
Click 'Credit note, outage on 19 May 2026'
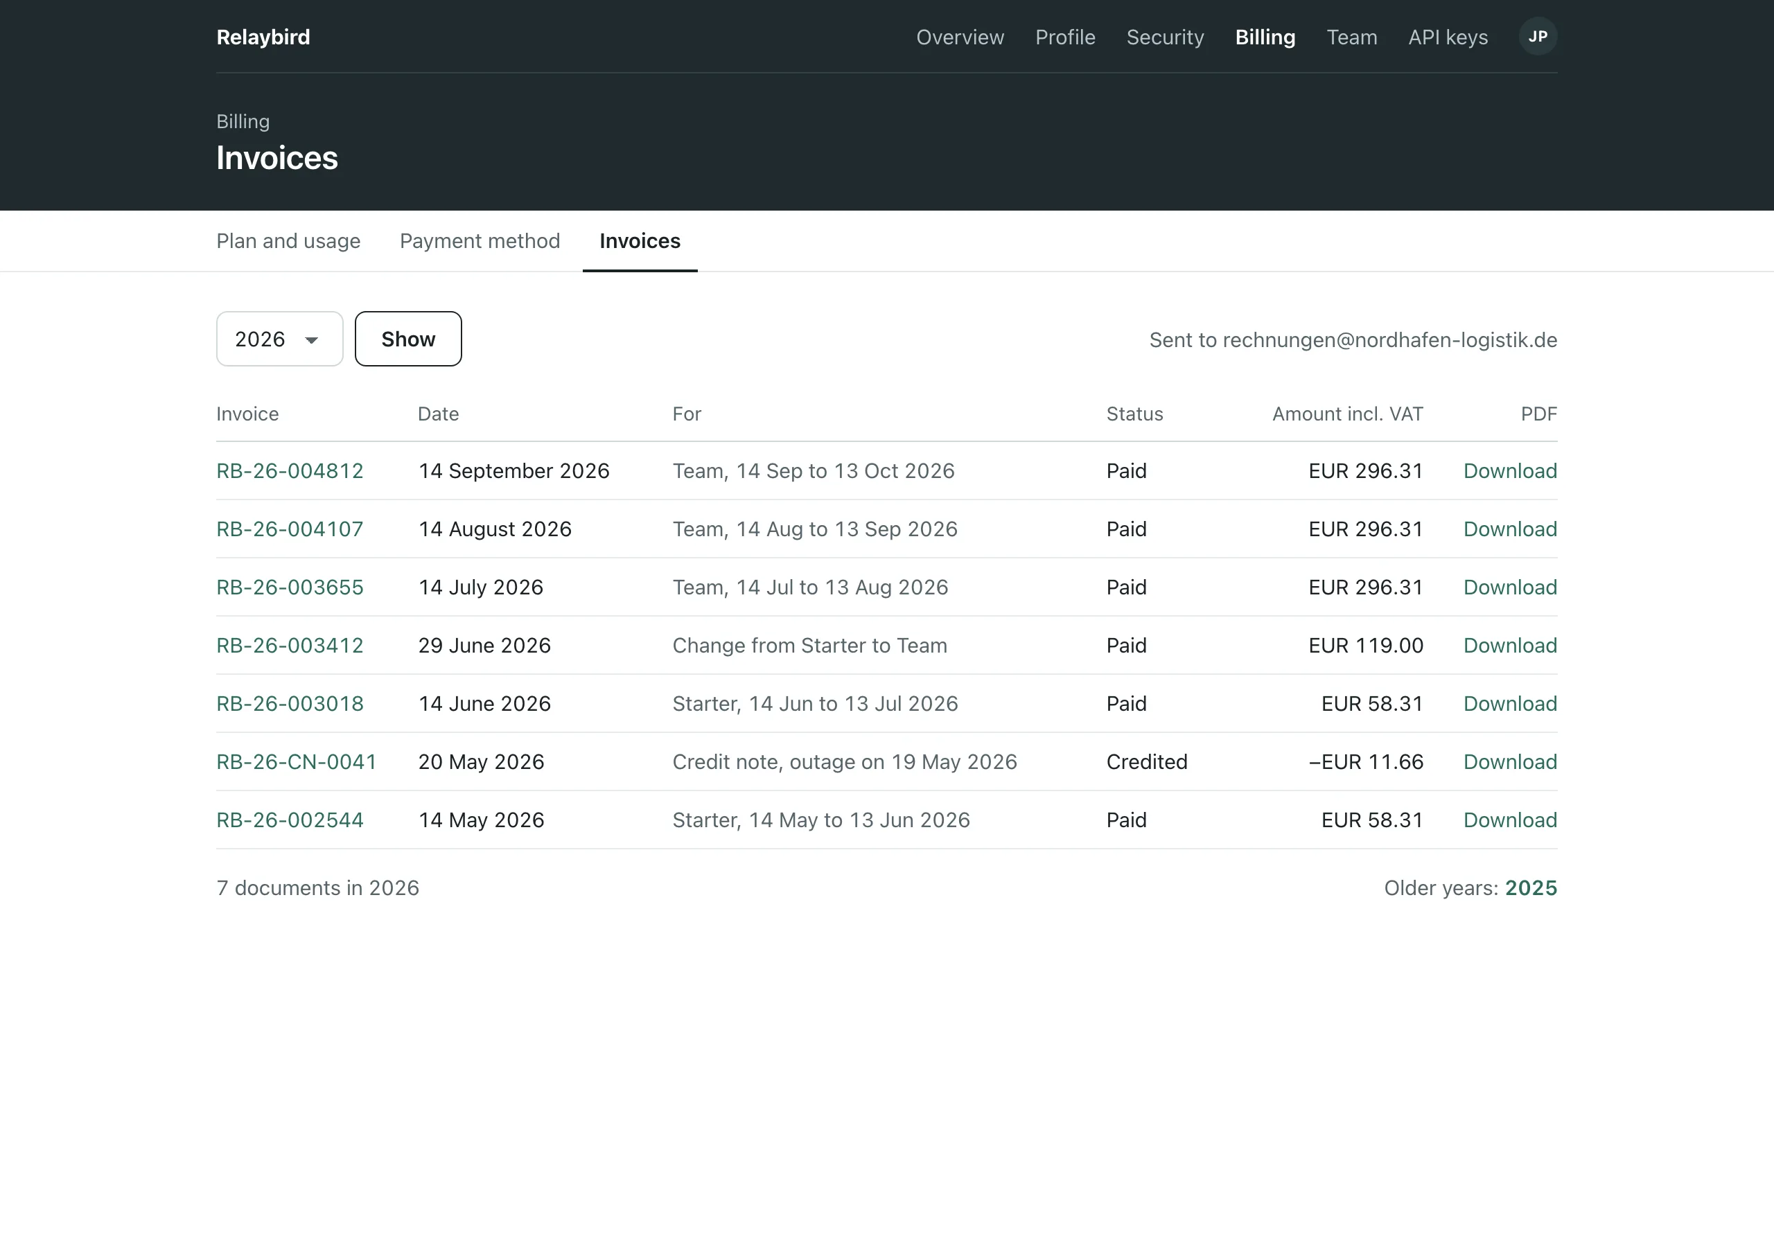click(x=845, y=762)
